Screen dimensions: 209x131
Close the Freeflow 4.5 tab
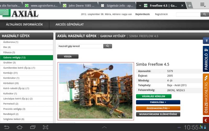pyautogui.click(x=182, y=6)
